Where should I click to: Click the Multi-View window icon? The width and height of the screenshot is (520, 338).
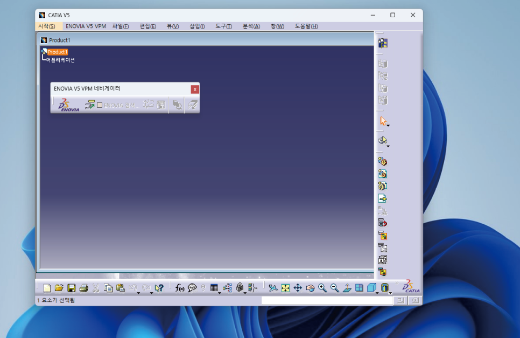[359, 288]
